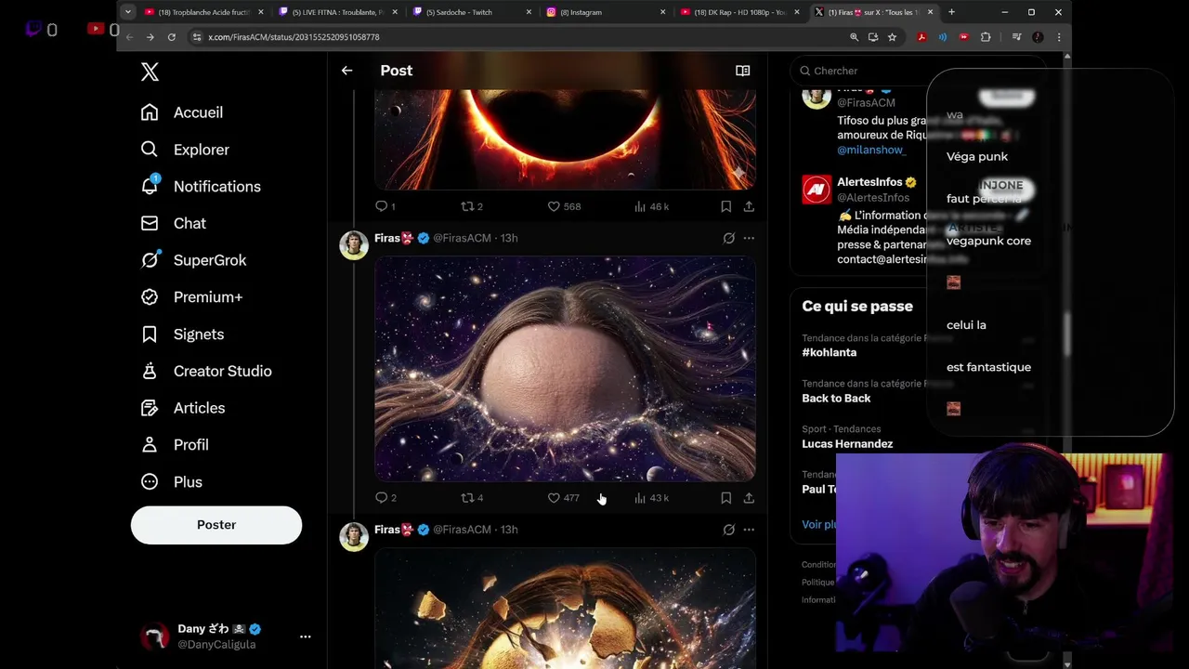Viewport: 1189px width, 669px height.
Task: Bookmark this page with the star
Action: (x=892, y=37)
